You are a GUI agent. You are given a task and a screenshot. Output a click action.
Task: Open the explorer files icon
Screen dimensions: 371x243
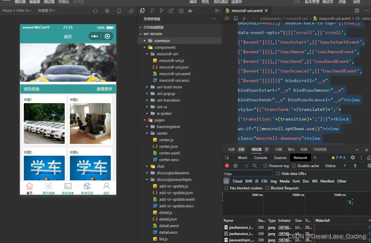click(142, 11)
